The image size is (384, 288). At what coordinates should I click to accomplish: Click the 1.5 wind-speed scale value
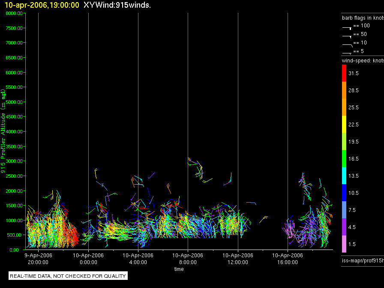click(x=352, y=244)
